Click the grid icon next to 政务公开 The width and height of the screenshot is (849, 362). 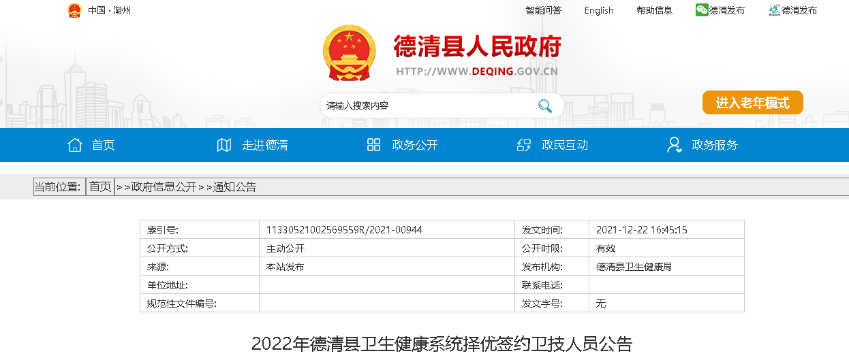[x=373, y=145]
